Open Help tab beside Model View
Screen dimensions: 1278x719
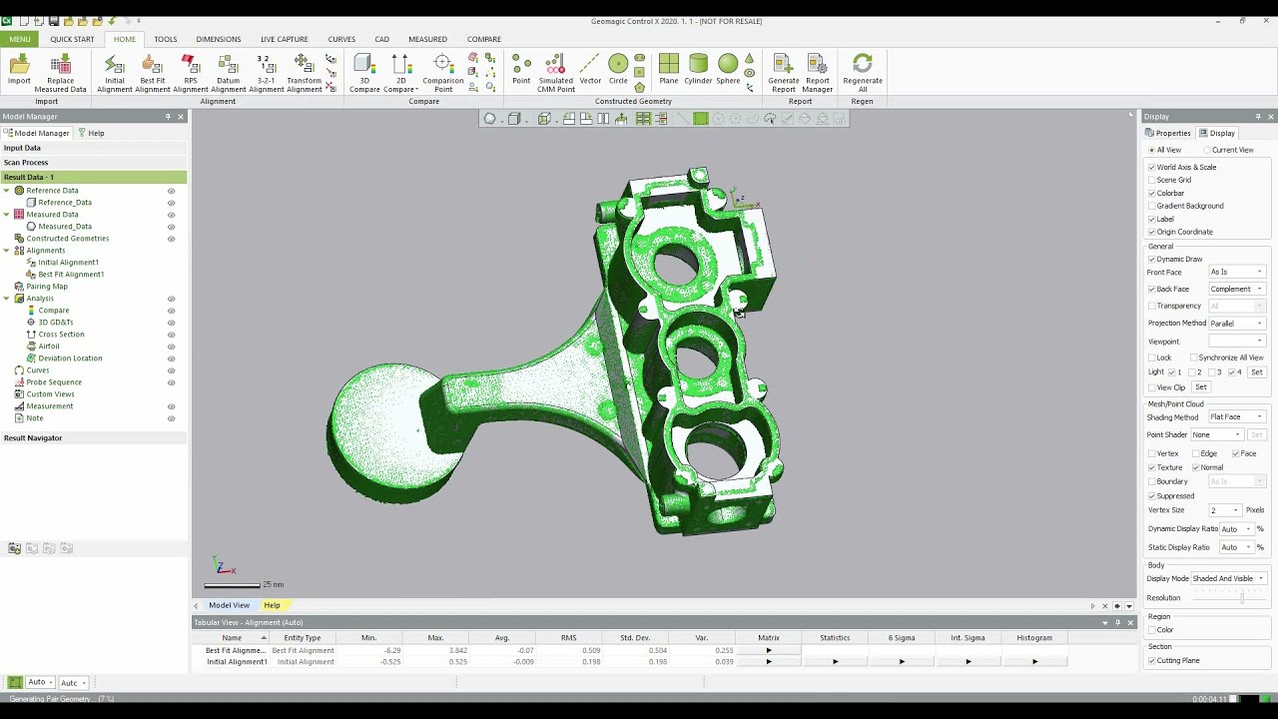[272, 605]
